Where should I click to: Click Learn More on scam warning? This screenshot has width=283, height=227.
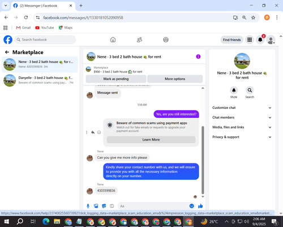click(x=151, y=140)
